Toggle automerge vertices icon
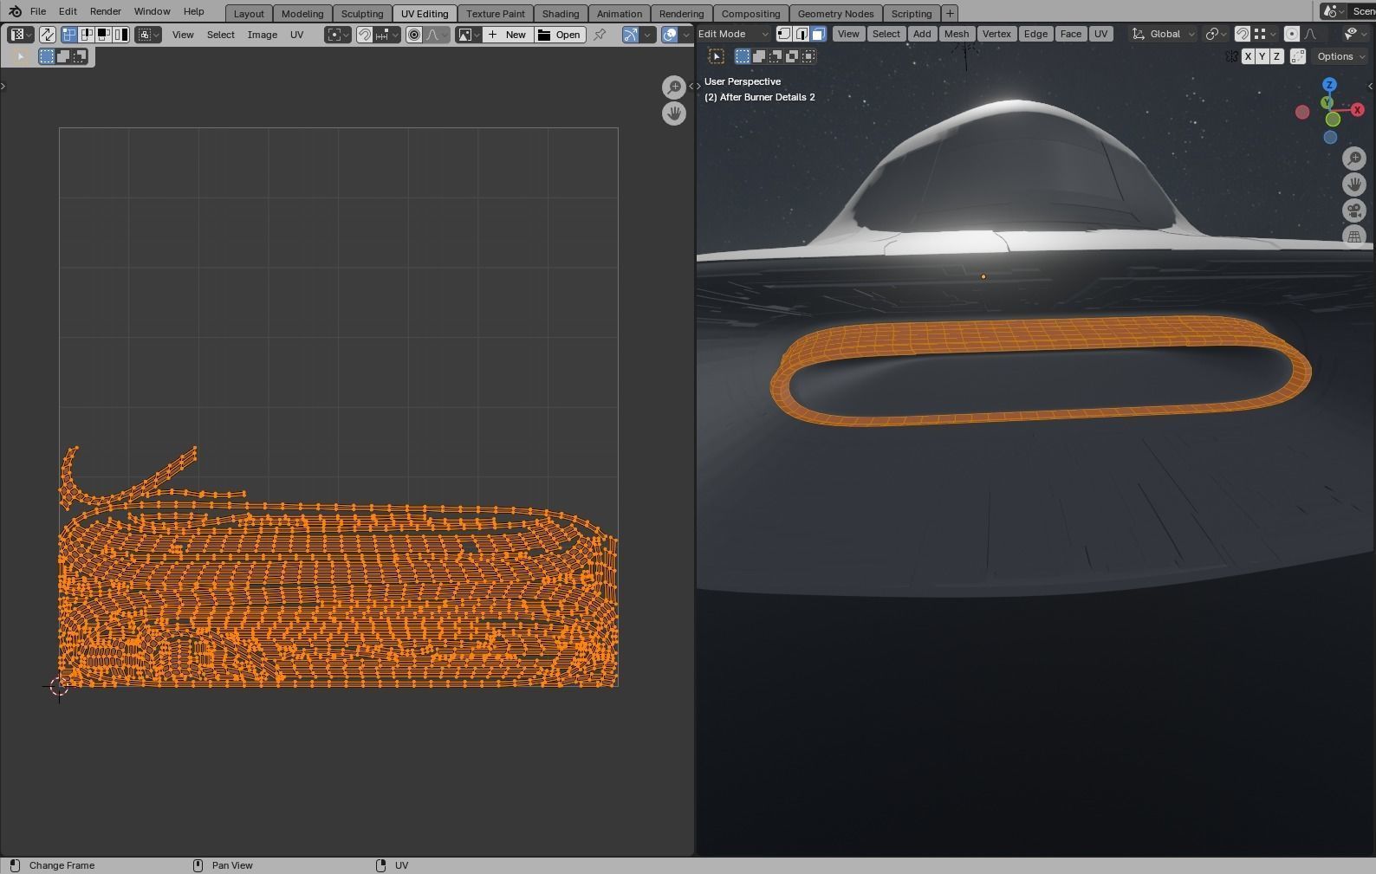Screen dimensions: 1376x874 [x=1298, y=56]
